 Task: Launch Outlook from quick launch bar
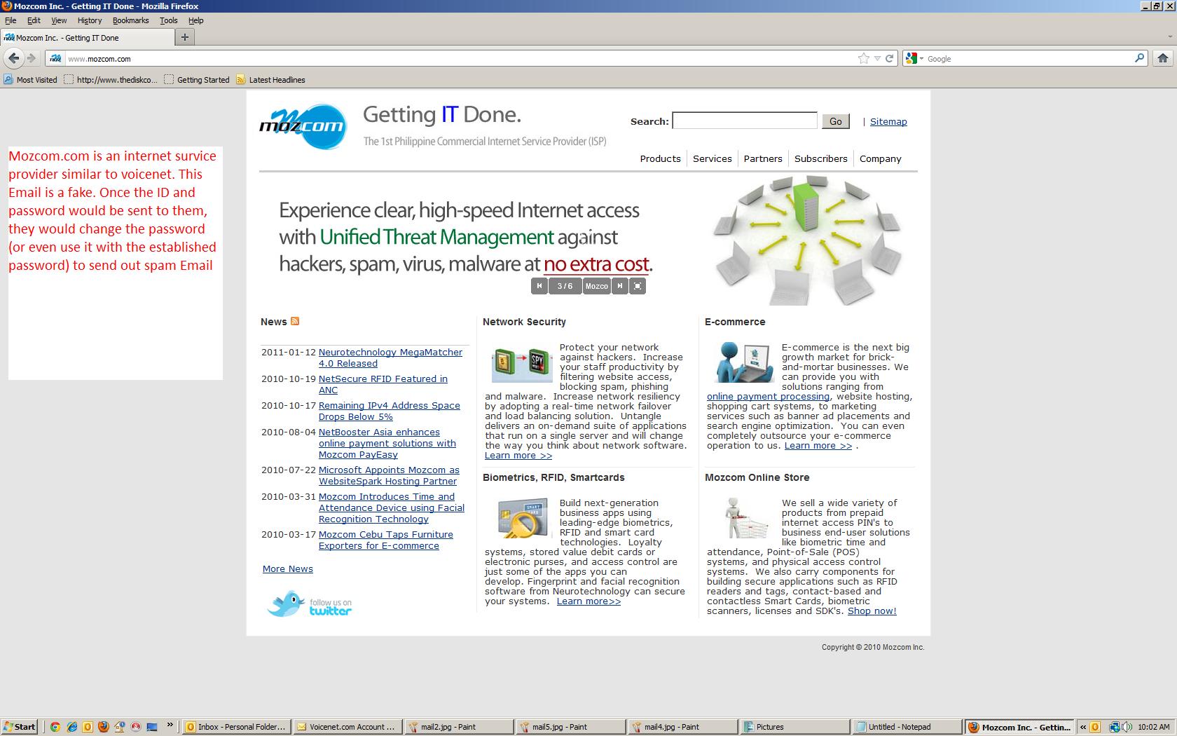click(x=88, y=727)
